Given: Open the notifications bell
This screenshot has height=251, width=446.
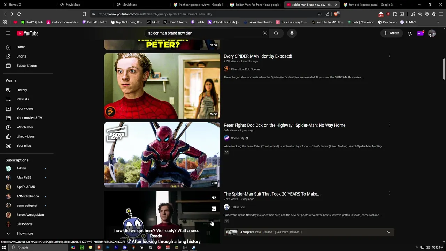Looking at the screenshot, I should (x=409, y=33).
